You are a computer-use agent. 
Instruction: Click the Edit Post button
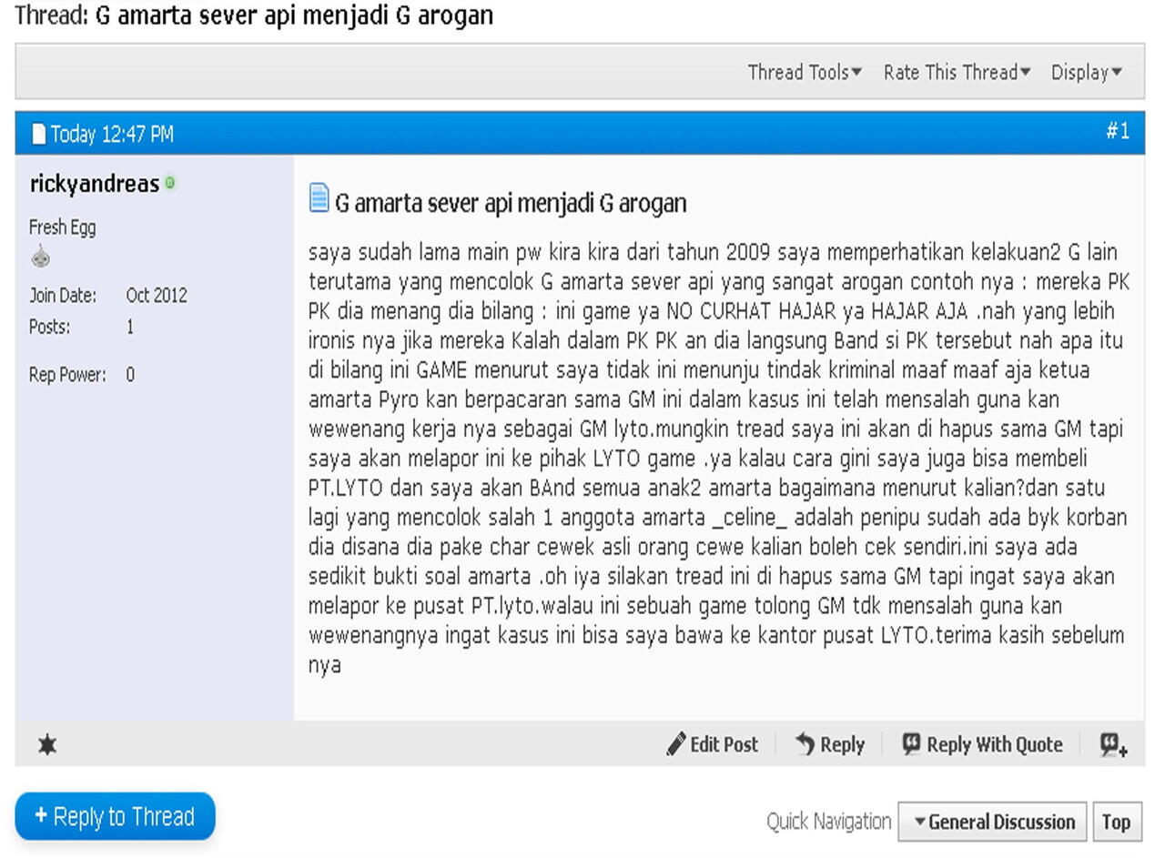pyautogui.click(x=712, y=744)
